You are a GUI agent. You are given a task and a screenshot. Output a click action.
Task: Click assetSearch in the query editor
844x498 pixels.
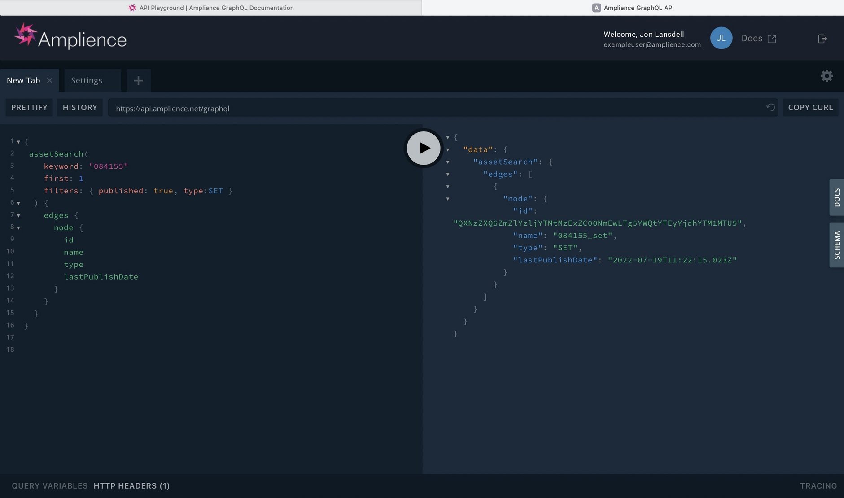pyautogui.click(x=56, y=154)
